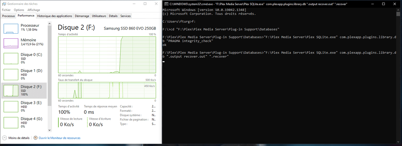Click the Capacité label

(126, 106)
